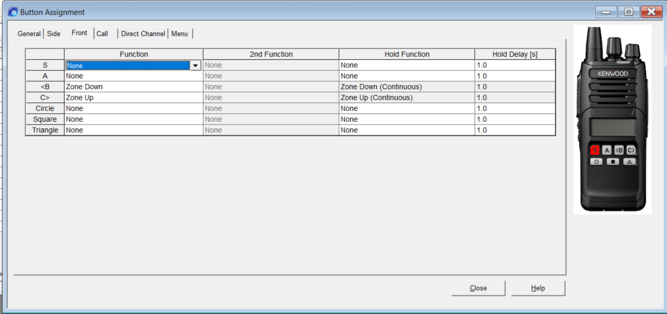This screenshot has width=667, height=314.
Task: Click the square key on the radio image
Action: [613, 161]
